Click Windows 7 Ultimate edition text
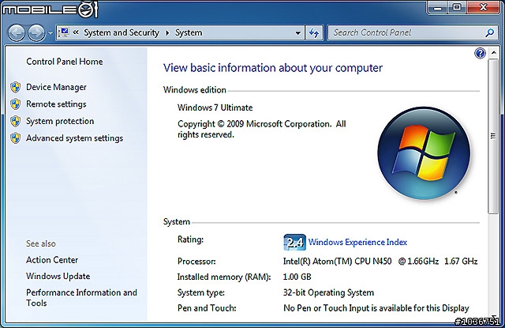Image resolution: width=505 pixels, height=328 pixels. [215, 107]
